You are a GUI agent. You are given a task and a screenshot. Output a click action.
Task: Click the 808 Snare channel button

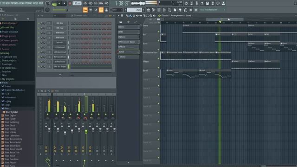click(x=60, y=38)
